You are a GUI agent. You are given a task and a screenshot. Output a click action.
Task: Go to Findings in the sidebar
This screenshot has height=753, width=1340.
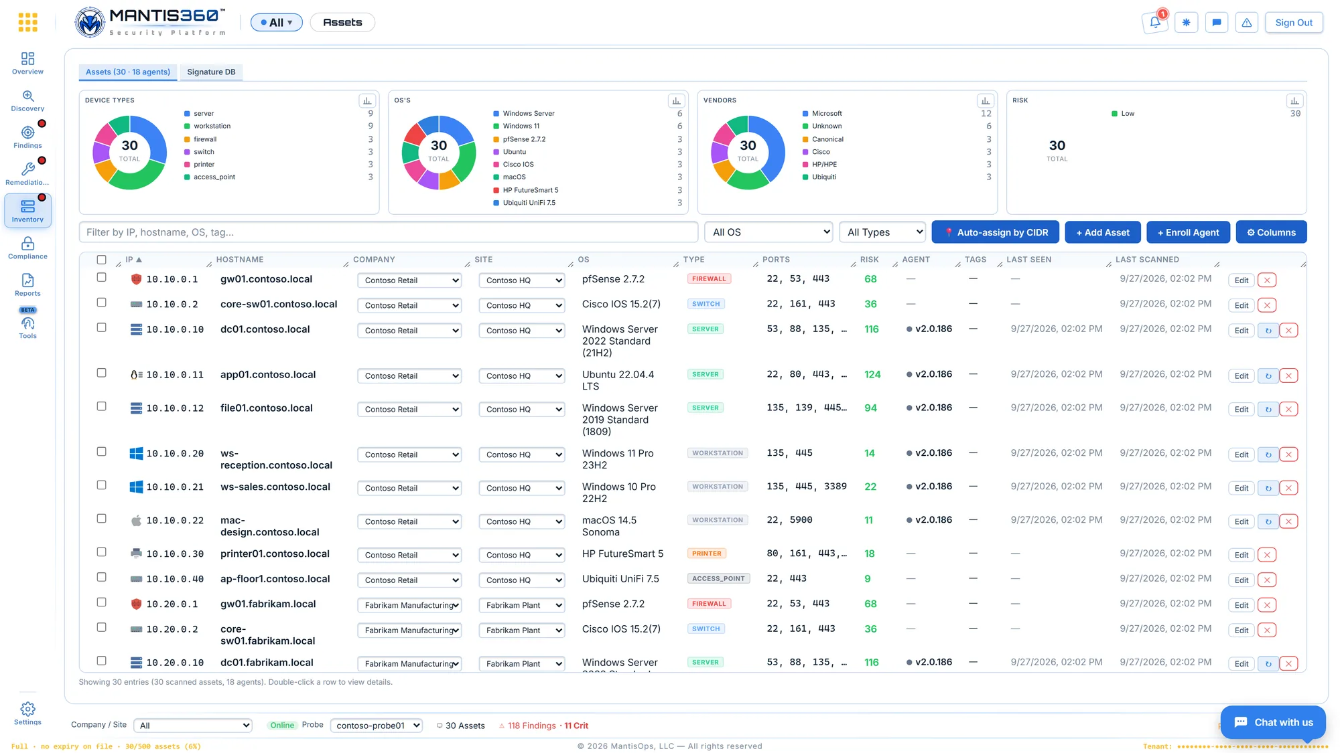click(x=27, y=137)
